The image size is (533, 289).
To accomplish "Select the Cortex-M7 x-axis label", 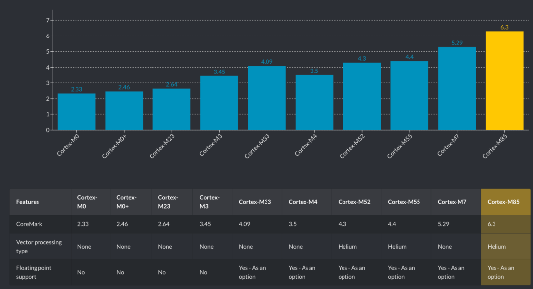I will [x=448, y=145].
